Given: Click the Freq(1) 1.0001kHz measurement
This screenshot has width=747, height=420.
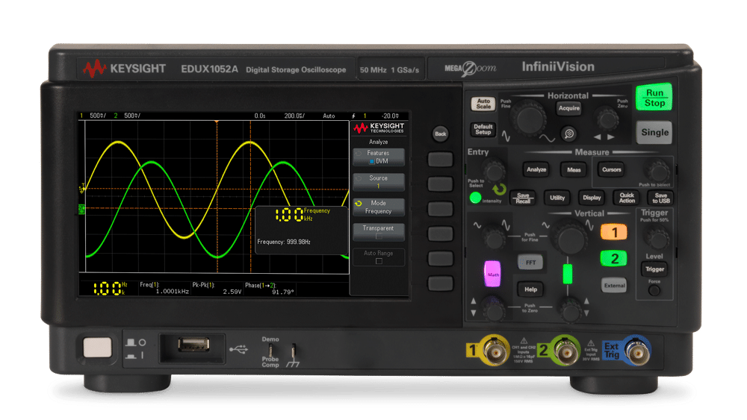Looking at the screenshot, I should 164,288.
